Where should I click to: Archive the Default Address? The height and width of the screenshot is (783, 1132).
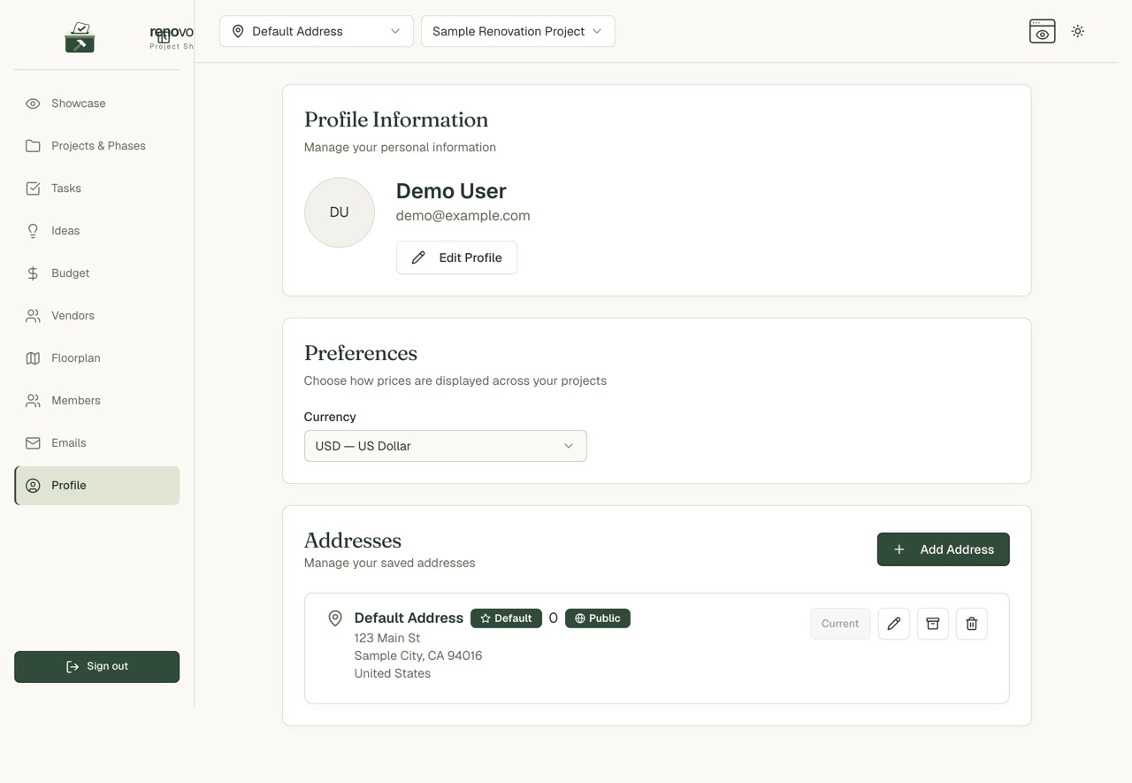tap(933, 624)
